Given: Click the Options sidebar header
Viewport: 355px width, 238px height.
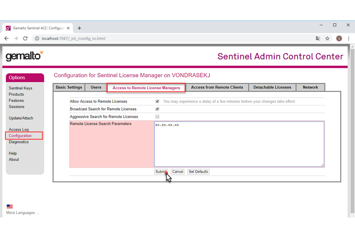Looking at the screenshot, I should click(25, 78).
